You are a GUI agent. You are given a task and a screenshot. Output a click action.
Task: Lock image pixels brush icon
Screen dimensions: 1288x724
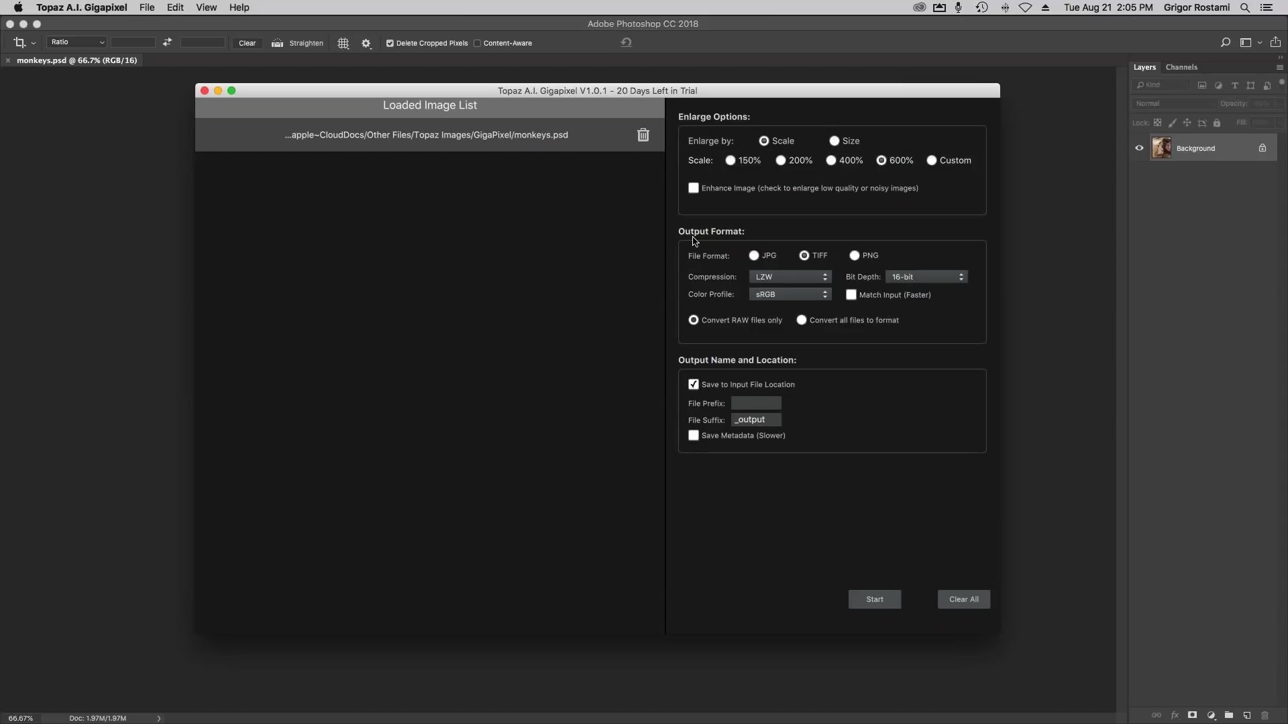(x=1172, y=123)
